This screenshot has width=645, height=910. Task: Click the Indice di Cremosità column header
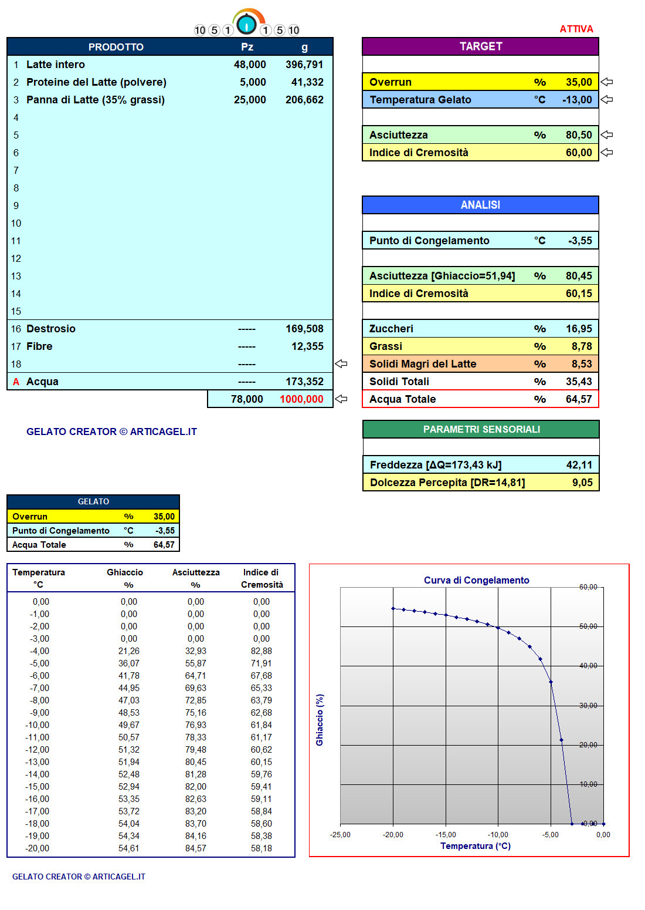(262, 578)
